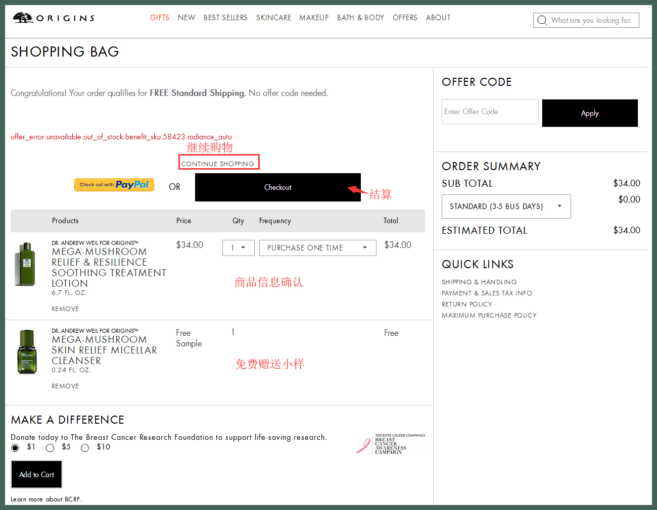Viewport: 657px width, 510px height.
Task: Remove the Micellar Cleanser sample
Action: coord(65,386)
